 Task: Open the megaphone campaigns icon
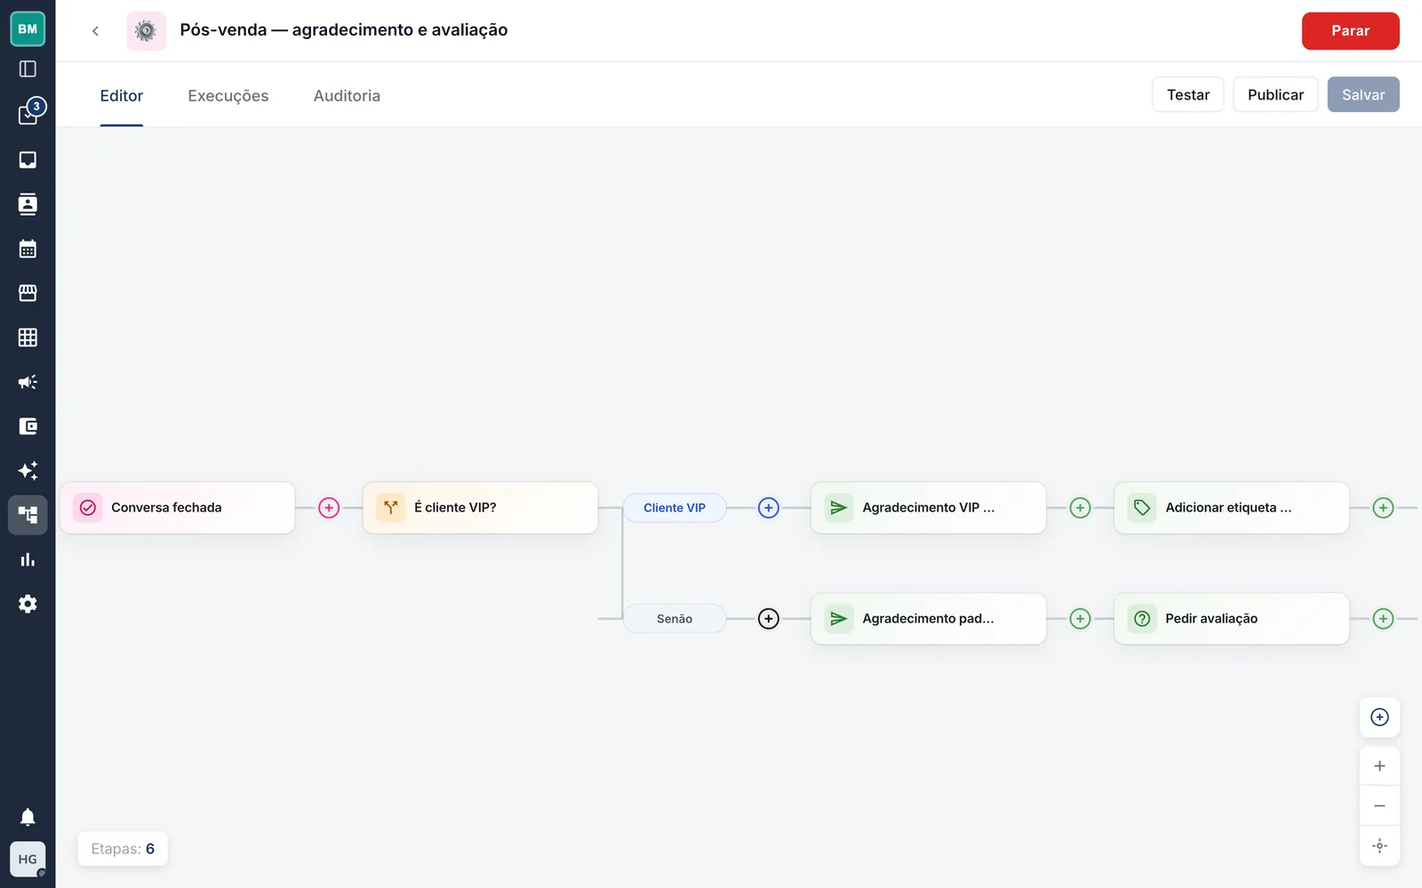tap(28, 382)
